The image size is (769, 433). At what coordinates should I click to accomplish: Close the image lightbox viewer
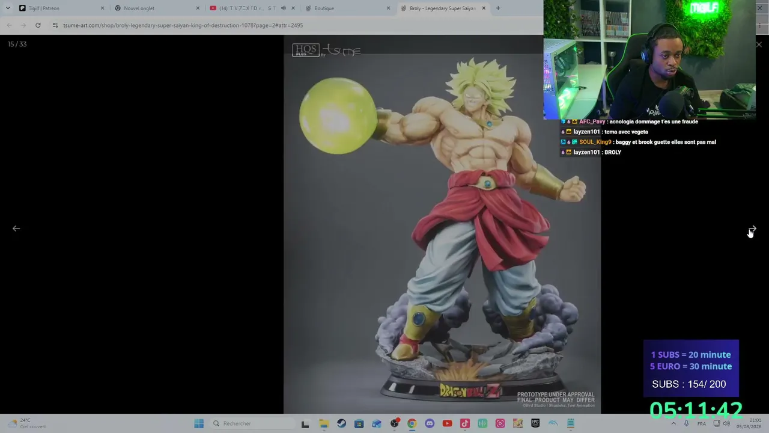(759, 45)
